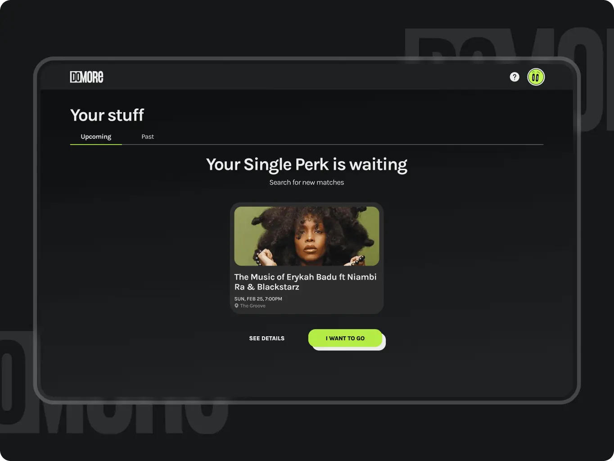Open the event title 'The Music of Erykah Badu'
614x461 pixels.
pyautogui.click(x=305, y=282)
